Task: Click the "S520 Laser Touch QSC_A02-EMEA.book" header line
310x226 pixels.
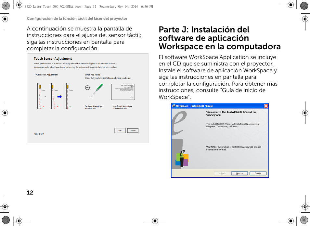Action: click(x=89, y=6)
